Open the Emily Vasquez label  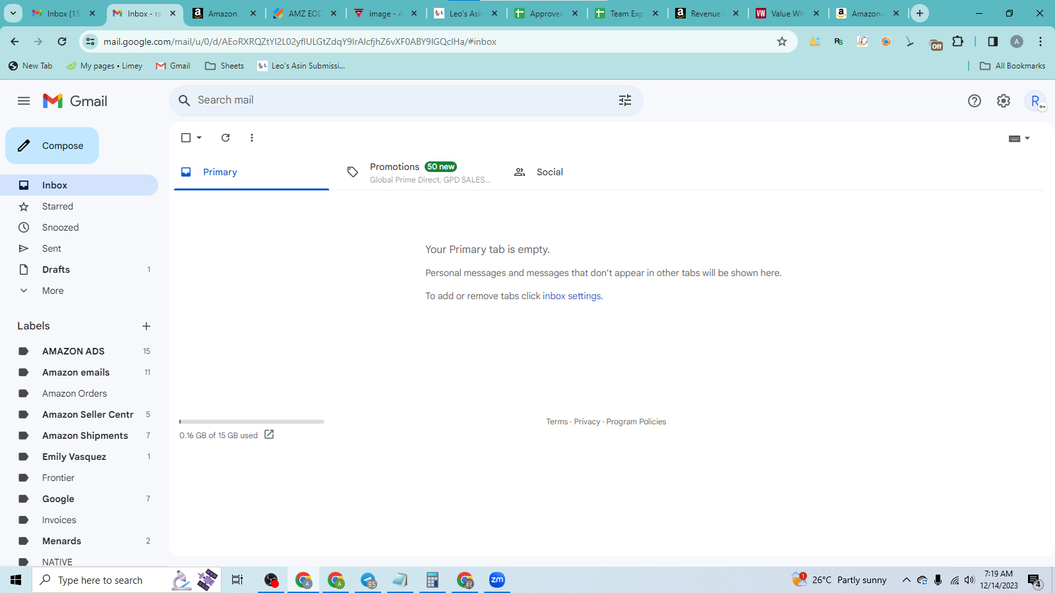tap(79, 457)
